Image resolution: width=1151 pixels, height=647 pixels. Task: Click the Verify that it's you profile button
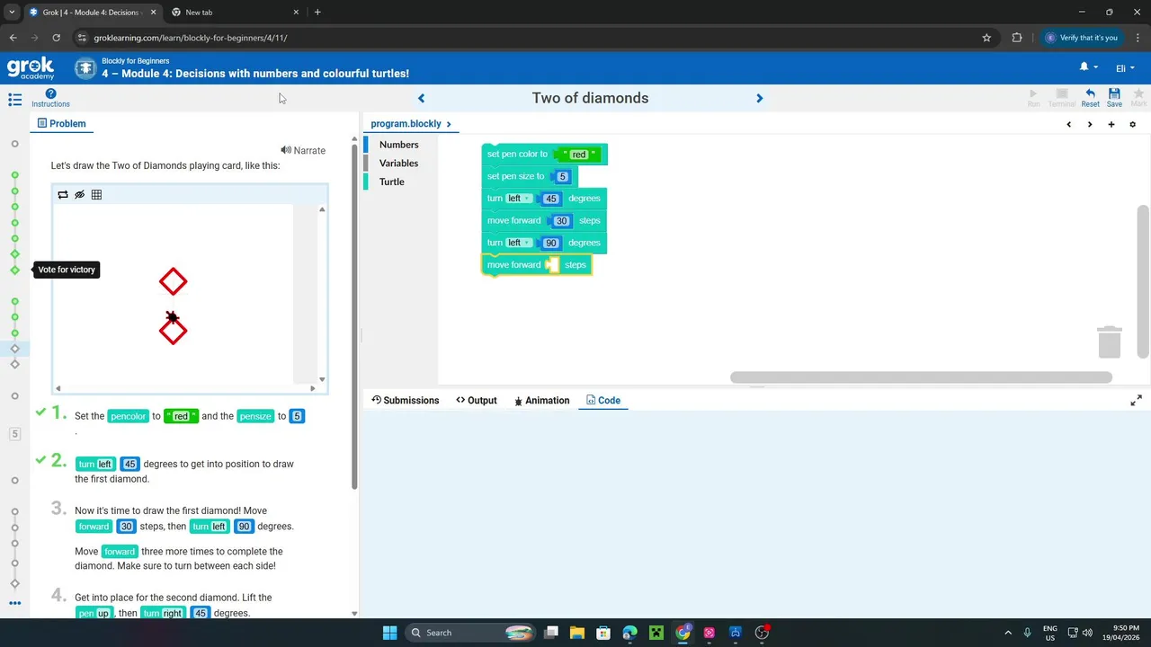(1082, 38)
